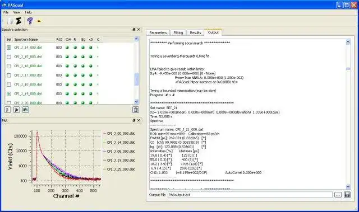
Task: Click the Bg column header
Action: point(84,40)
